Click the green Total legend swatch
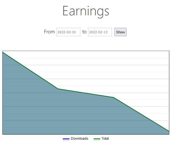The height and width of the screenshot is (145, 175). pos(97,139)
